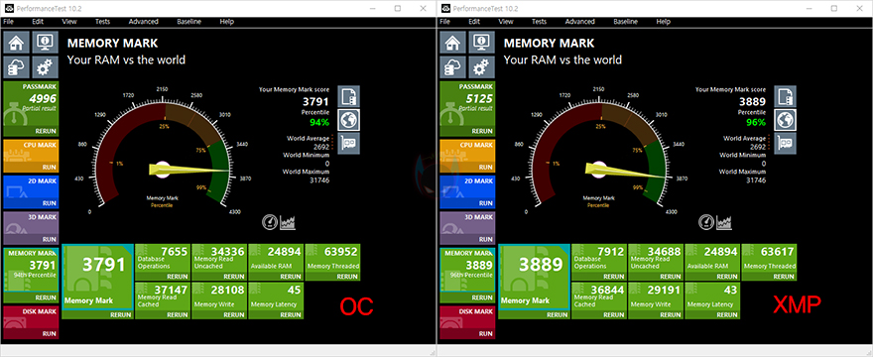
Task: Rerun Memory Mark 3791 sidebar tile
Action: pyautogui.click(x=47, y=298)
